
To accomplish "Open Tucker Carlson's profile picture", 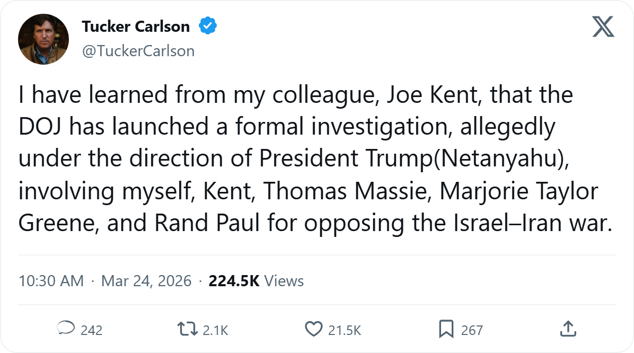I will coord(43,39).
